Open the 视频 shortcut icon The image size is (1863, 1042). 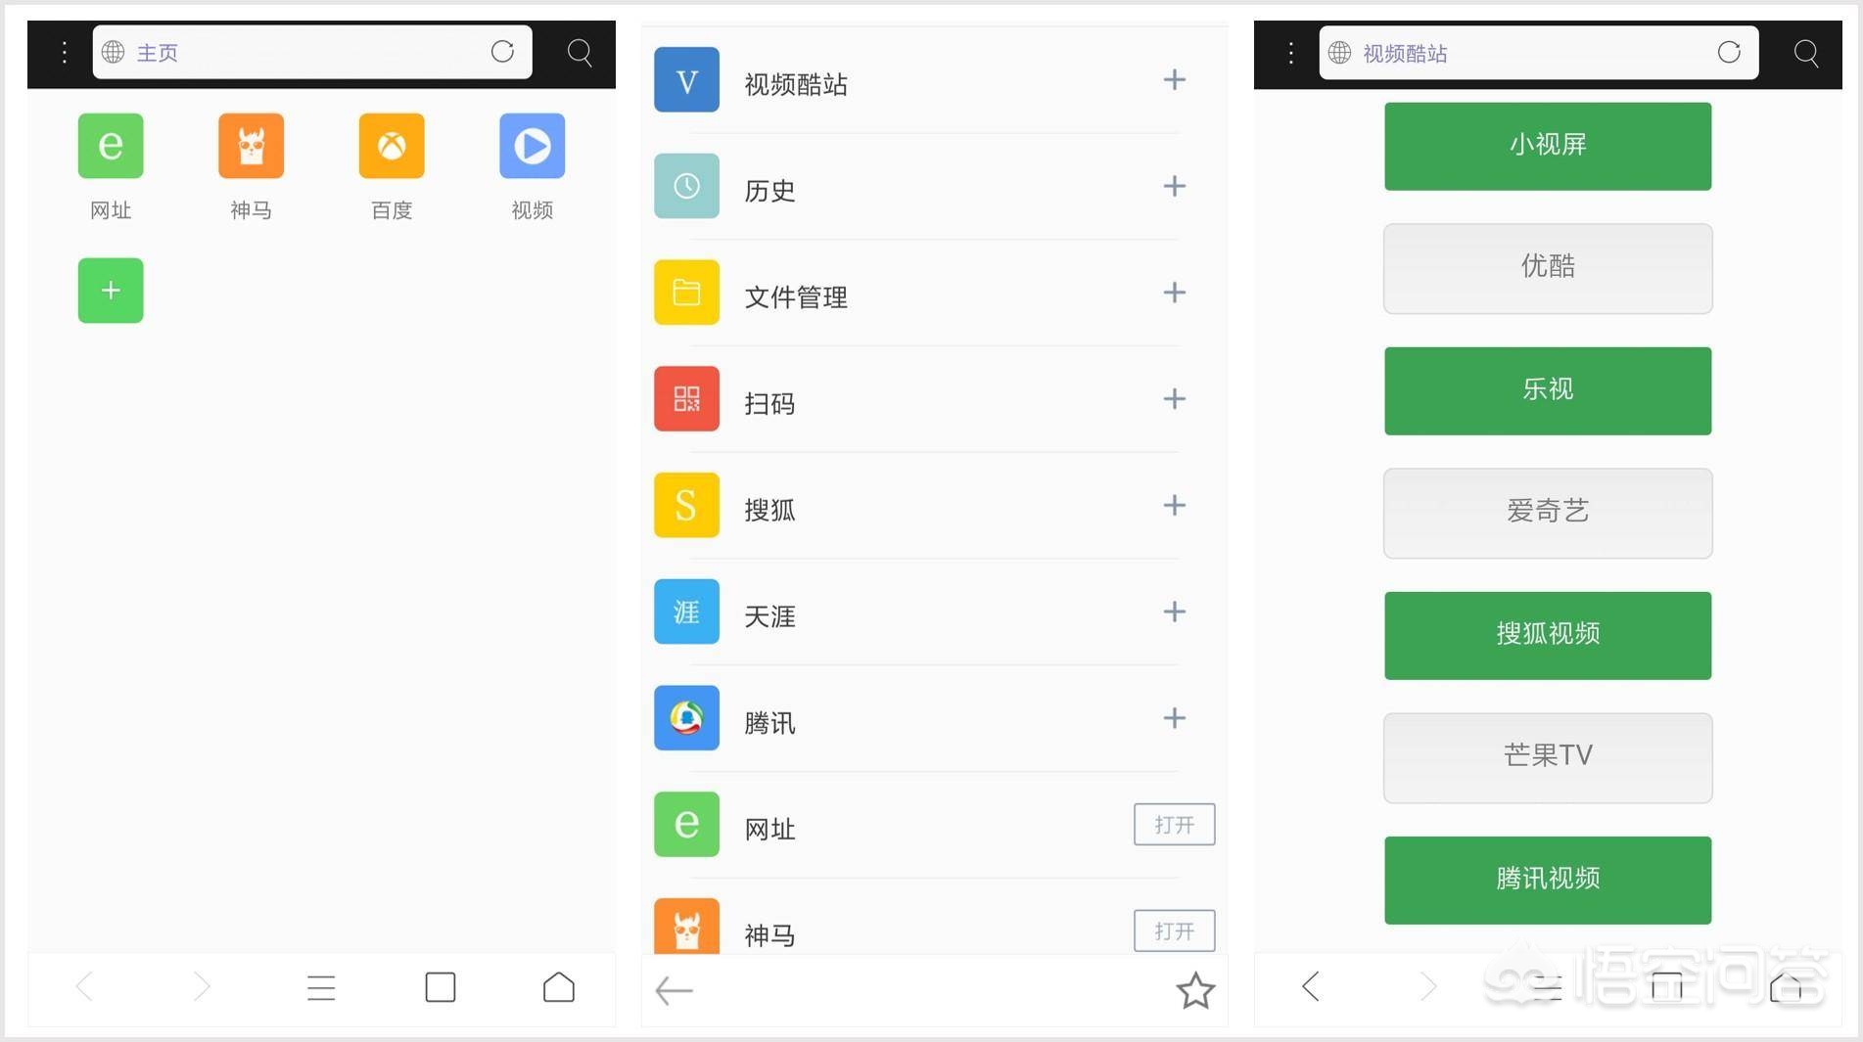point(532,147)
